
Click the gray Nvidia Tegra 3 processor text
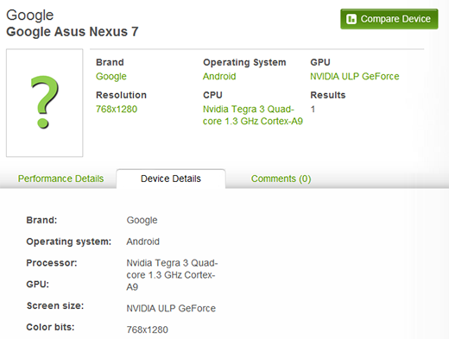(x=172, y=275)
